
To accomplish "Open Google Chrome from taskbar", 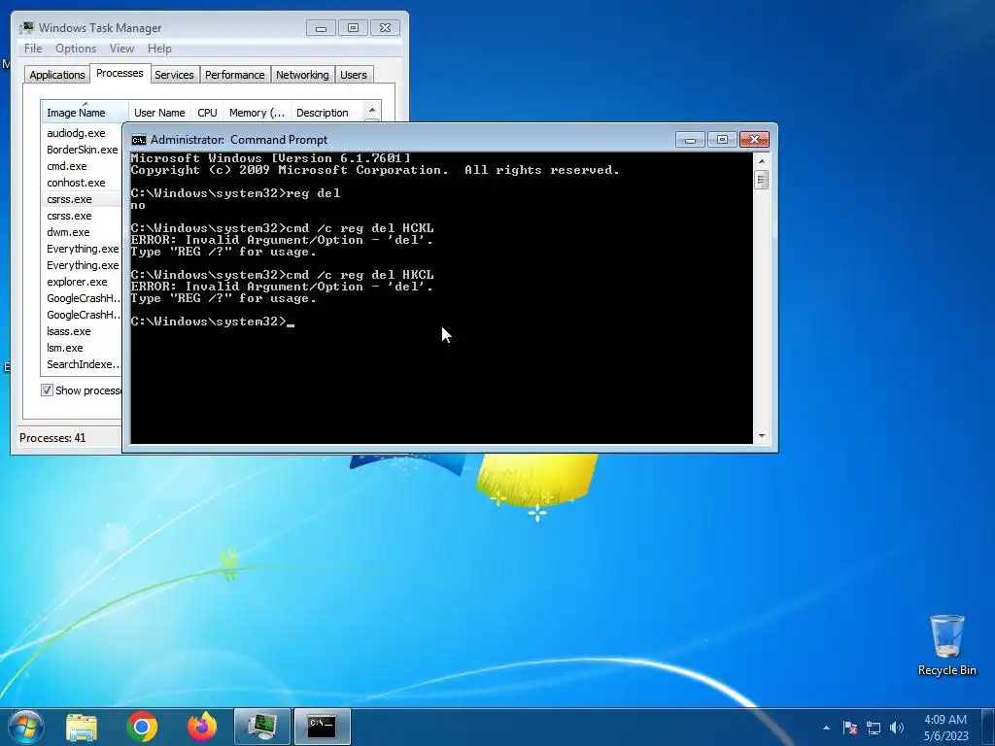I will click(x=142, y=727).
